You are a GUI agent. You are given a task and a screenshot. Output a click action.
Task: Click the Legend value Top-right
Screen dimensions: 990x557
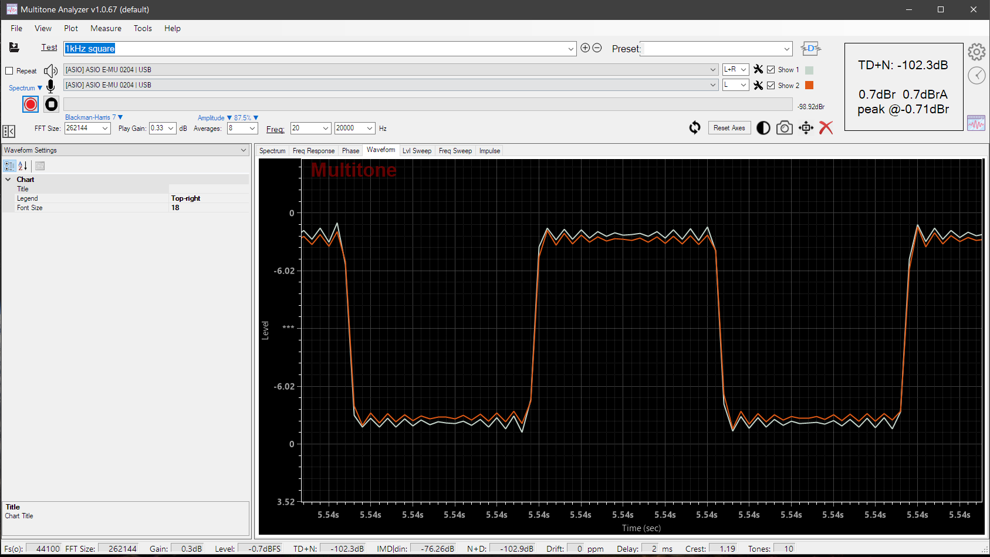tap(209, 198)
